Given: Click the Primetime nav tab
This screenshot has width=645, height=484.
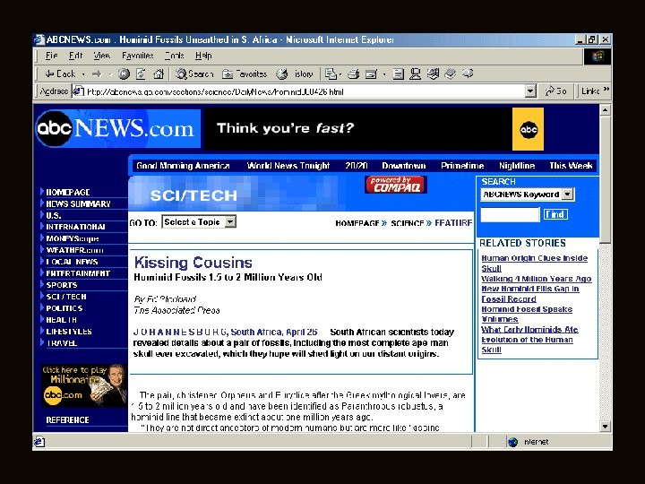Looking at the screenshot, I should click(x=462, y=166).
